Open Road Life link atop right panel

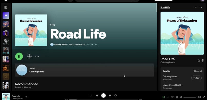coord(165,7)
